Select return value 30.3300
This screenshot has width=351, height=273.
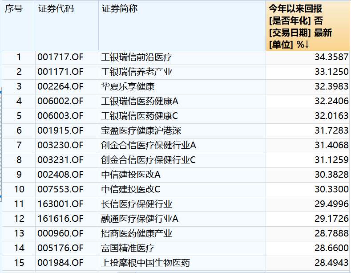[331, 189]
